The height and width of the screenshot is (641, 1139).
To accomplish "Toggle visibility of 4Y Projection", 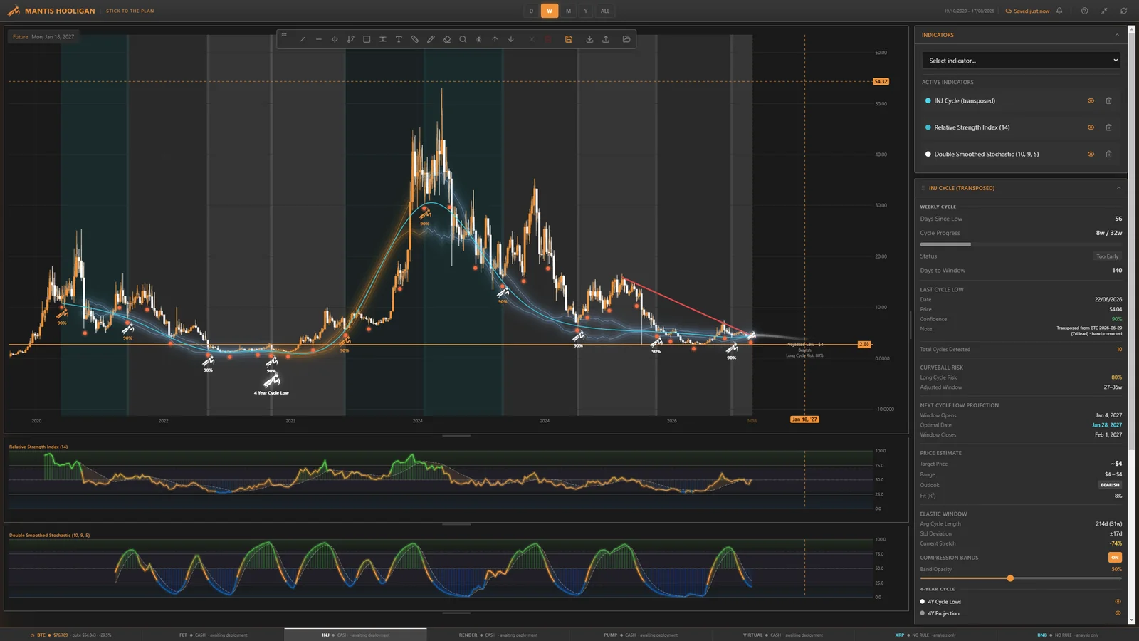I will pyautogui.click(x=1118, y=613).
